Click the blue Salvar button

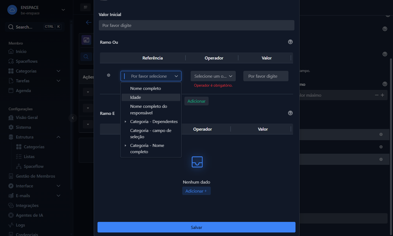click(196, 227)
